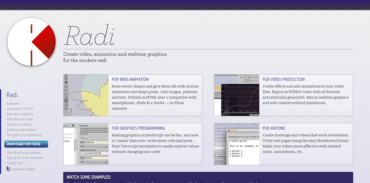This screenshot has width=370, height=183.
Task: Go to Easy vector graphics
Action: (20, 114)
